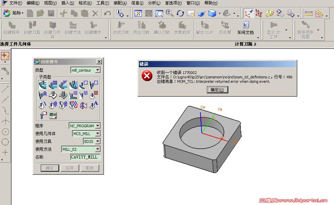Open the 插入(S) menu
Viewport: 334px width, 205px height.
[68, 3]
